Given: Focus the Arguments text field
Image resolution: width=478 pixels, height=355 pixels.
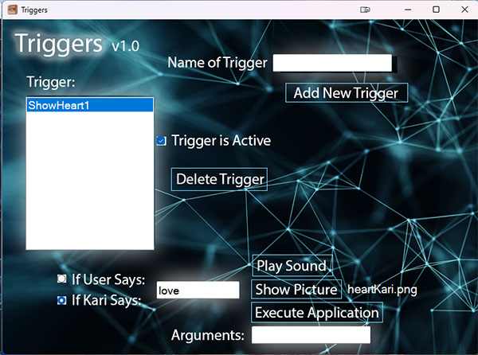Looking at the screenshot, I should (x=311, y=335).
